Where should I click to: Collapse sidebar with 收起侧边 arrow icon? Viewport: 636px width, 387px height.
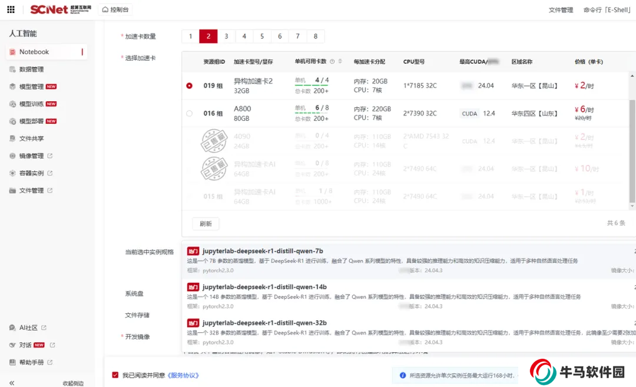click(12, 383)
